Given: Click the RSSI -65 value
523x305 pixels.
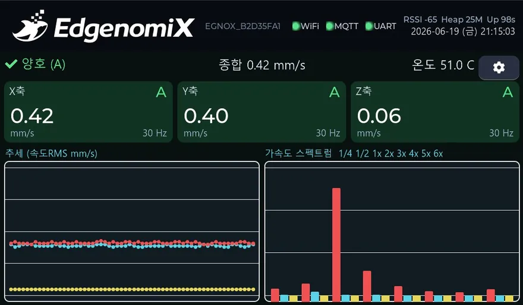Looking at the screenshot, I should point(420,20).
